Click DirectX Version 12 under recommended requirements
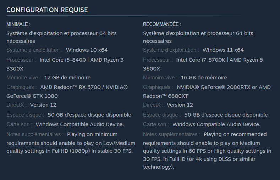 (x=180, y=105)
